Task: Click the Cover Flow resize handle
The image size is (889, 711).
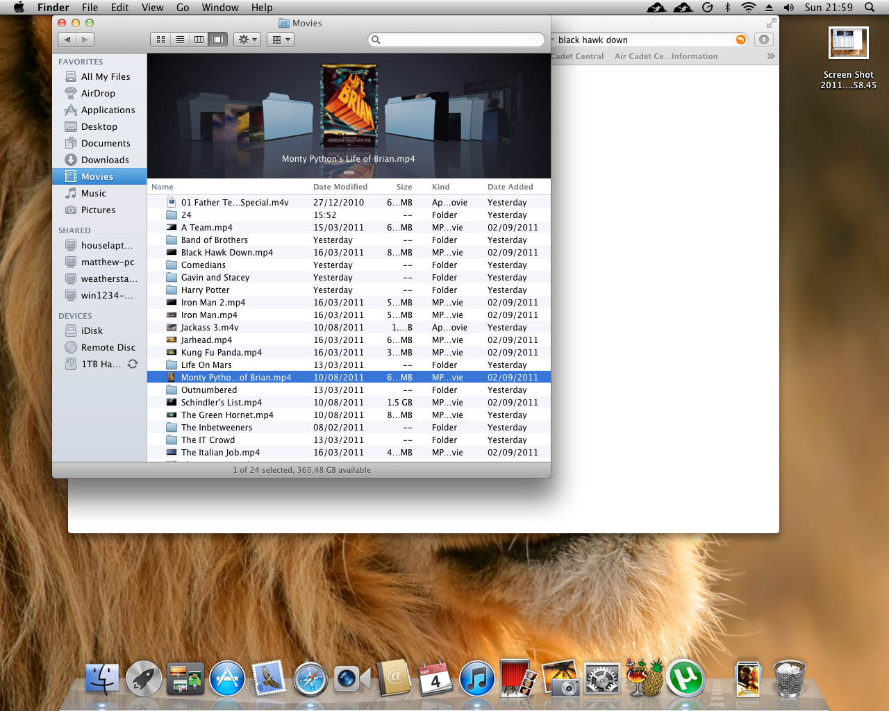Action: pyautogui.click(x=349, y=172)
